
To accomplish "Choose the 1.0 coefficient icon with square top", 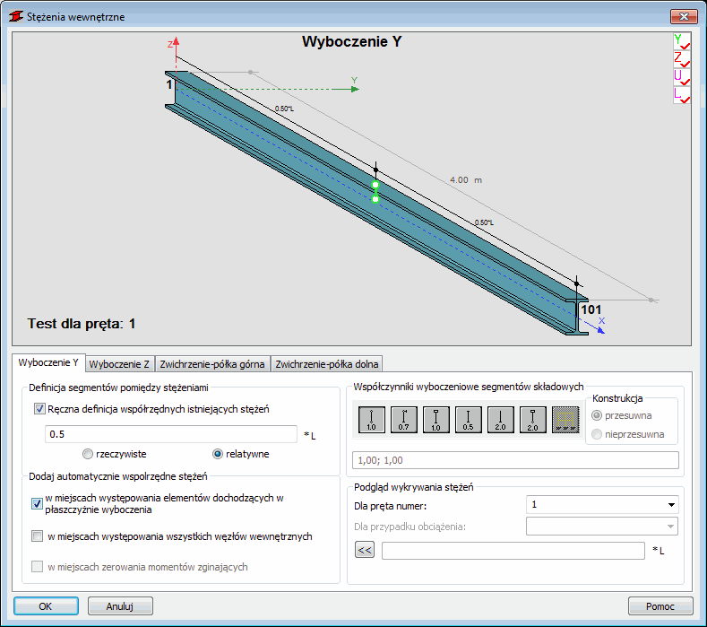I will (436, 420).
